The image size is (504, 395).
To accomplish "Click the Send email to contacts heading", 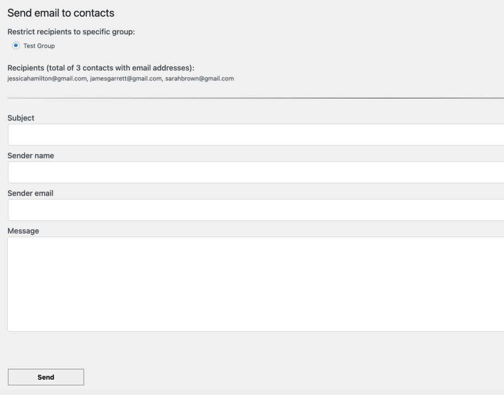I will point(61,13).
